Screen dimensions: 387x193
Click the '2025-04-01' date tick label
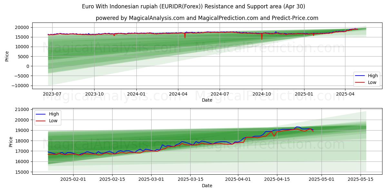(238, 179)
